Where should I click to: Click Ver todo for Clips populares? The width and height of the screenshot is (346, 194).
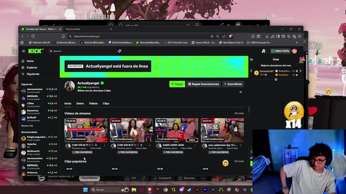[x=239, y=161]
